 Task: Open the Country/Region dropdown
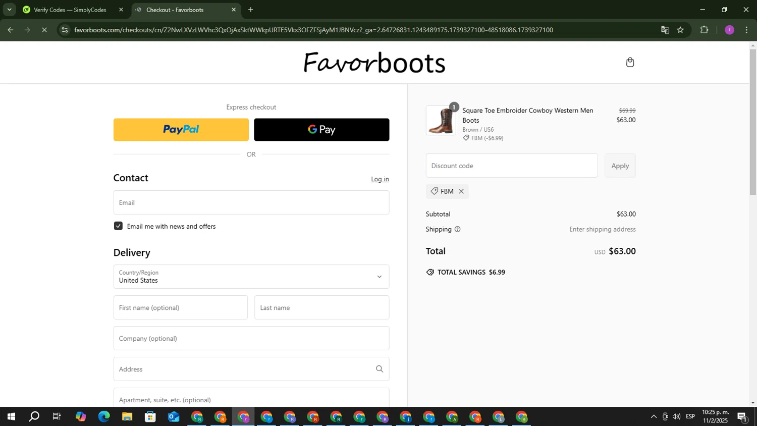pyautogui.click(x=251, y=277)
